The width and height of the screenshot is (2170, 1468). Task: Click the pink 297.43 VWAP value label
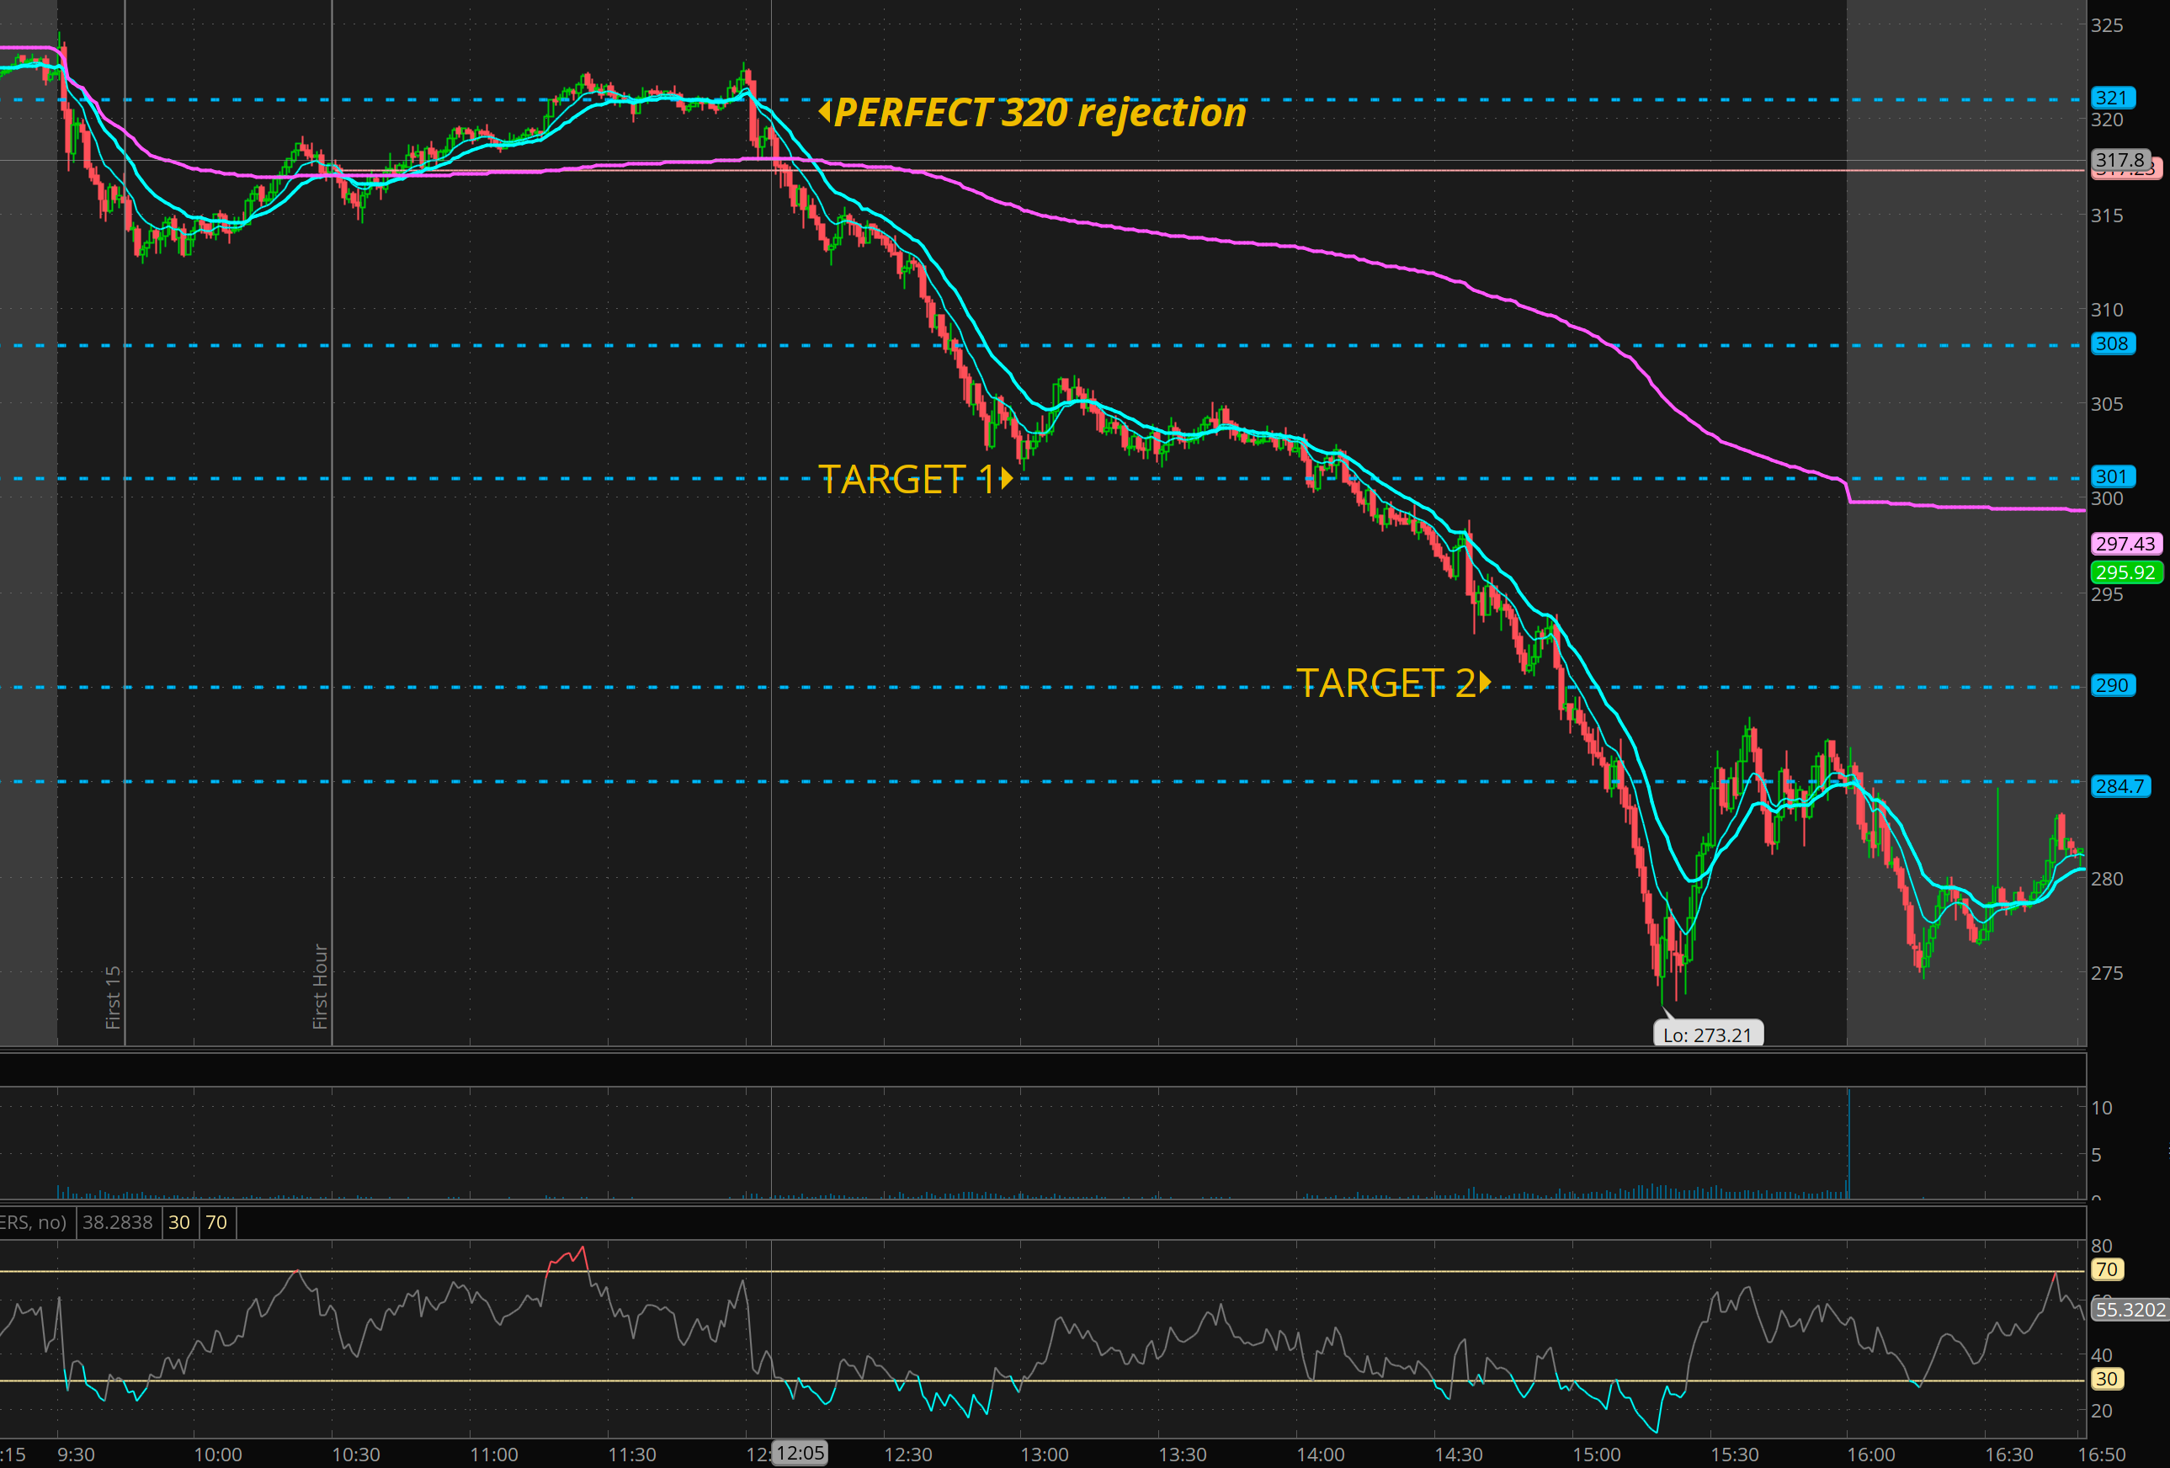coord(2125,544)
